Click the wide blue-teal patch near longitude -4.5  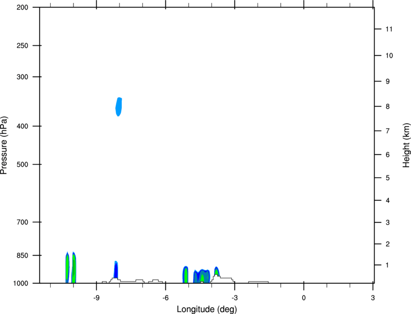click(202, 276)
